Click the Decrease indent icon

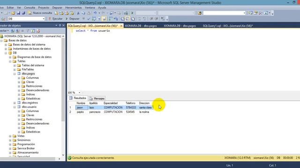[151, 19]
